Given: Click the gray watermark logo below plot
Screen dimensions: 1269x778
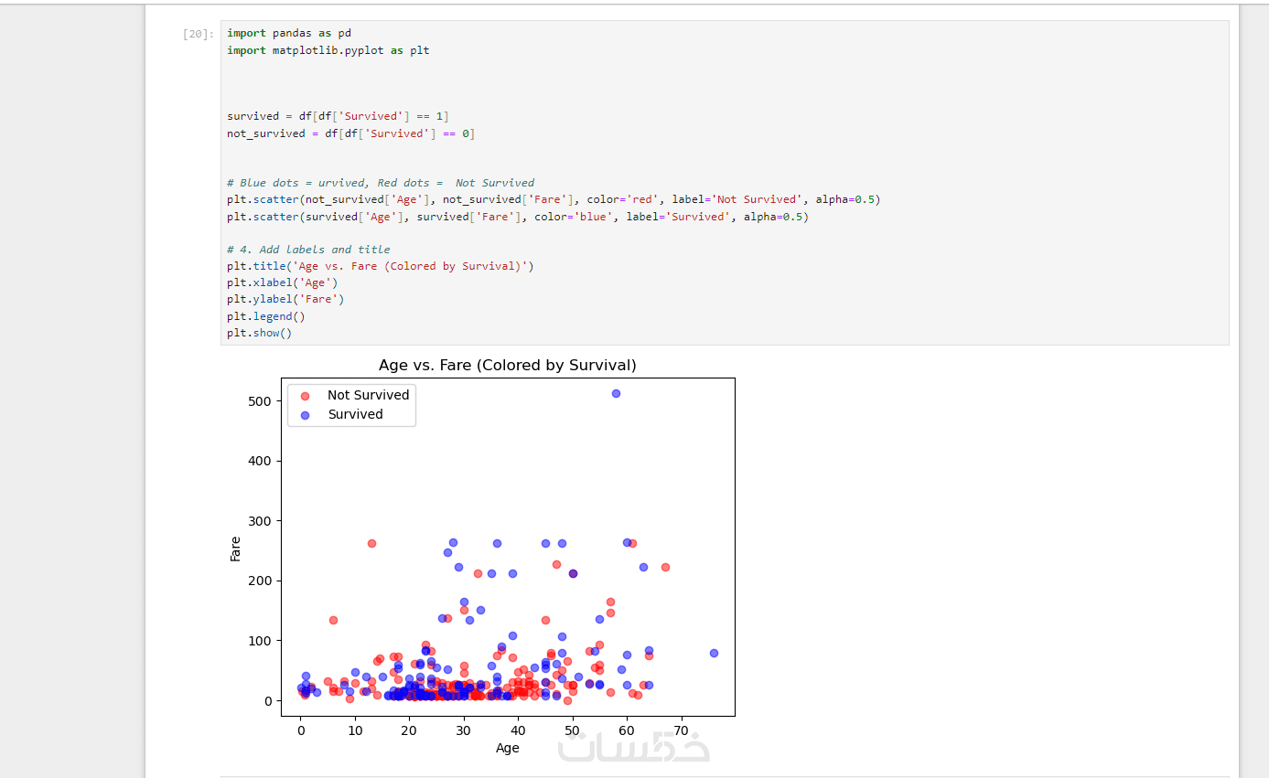Looking at the screenshot, I should [634, 747].
